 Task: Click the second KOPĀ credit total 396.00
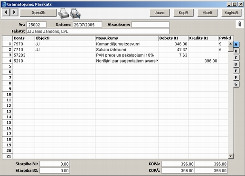point(211,171)
